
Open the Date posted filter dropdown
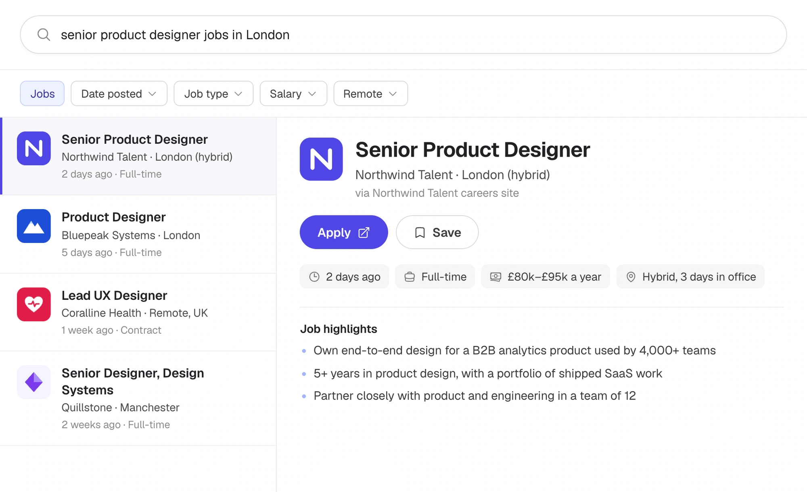click(x=119, y=94)
